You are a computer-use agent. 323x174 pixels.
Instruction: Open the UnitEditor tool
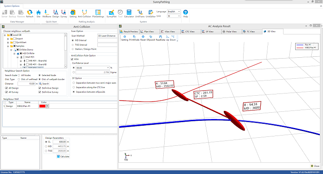point(151,14)
